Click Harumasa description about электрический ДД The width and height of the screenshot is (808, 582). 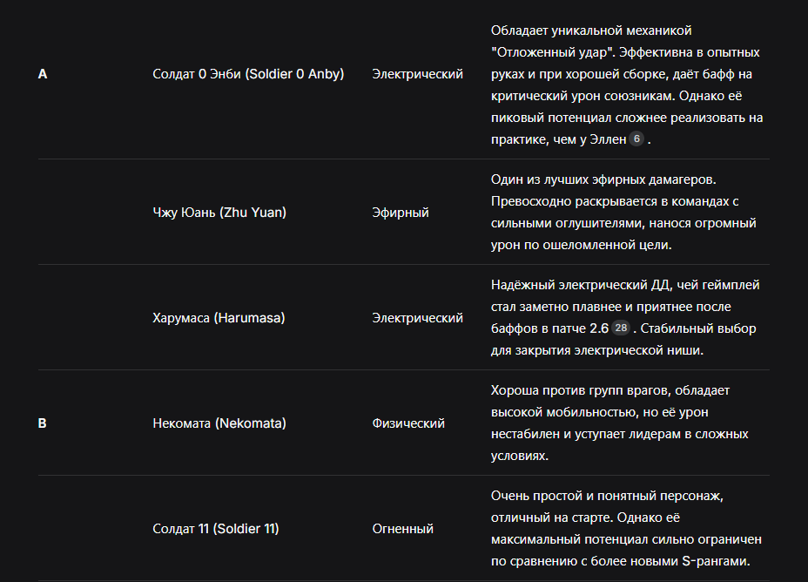point(625,318)
